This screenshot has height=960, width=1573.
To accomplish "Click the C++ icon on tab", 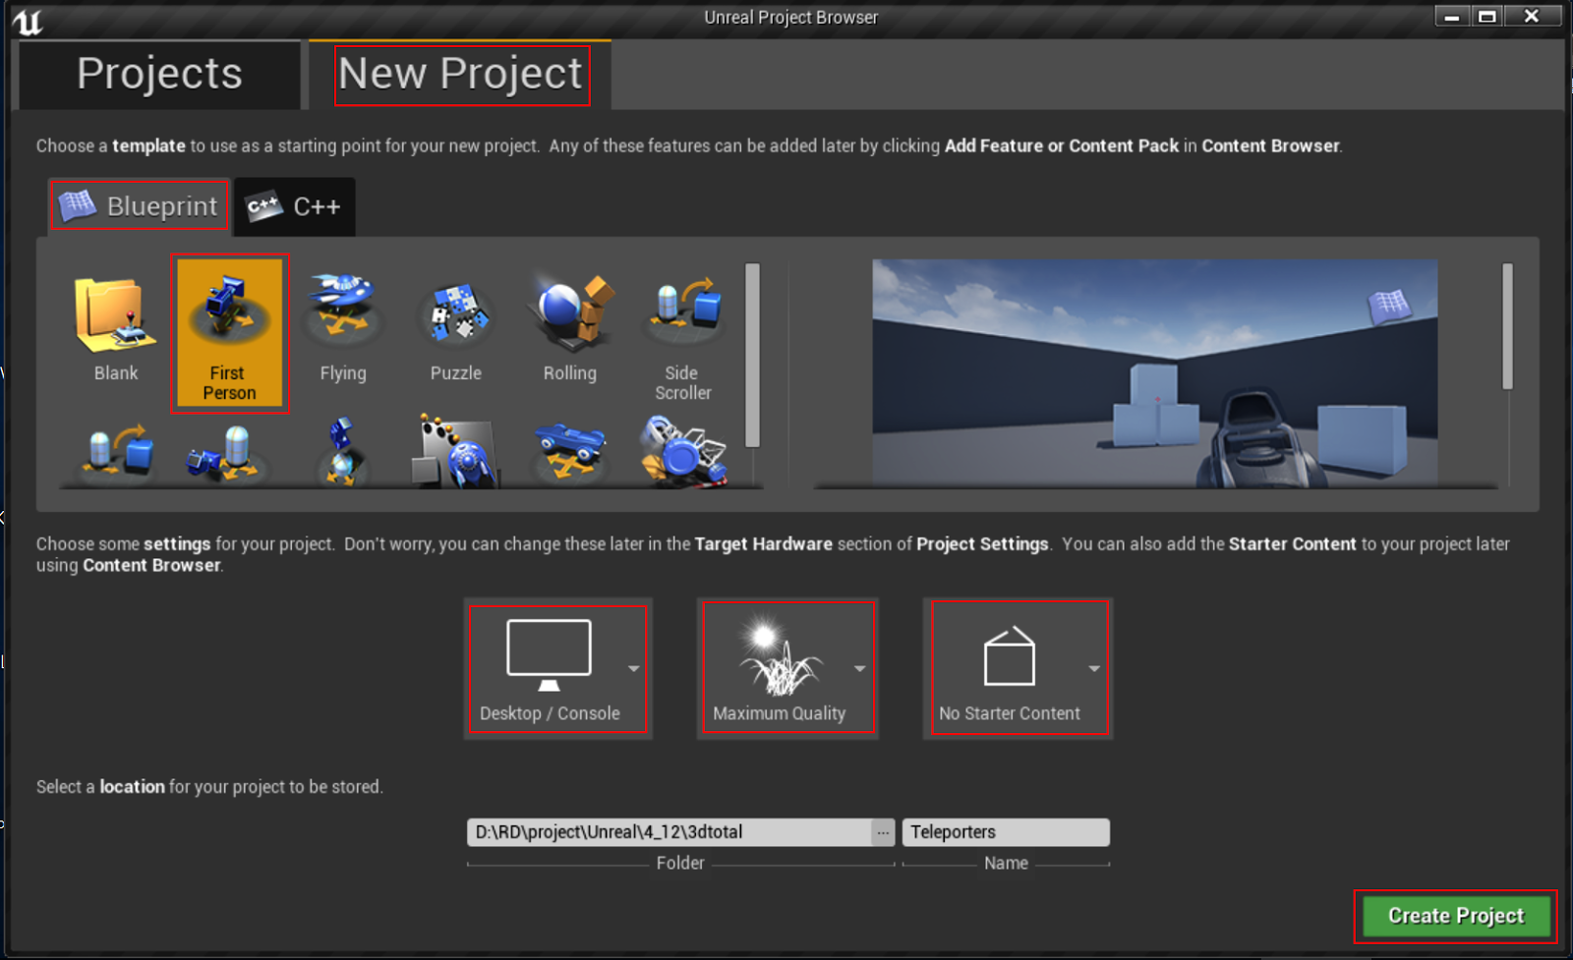I will (x=263, y=206).
